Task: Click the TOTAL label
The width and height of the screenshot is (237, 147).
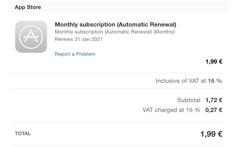Action: 23,133
